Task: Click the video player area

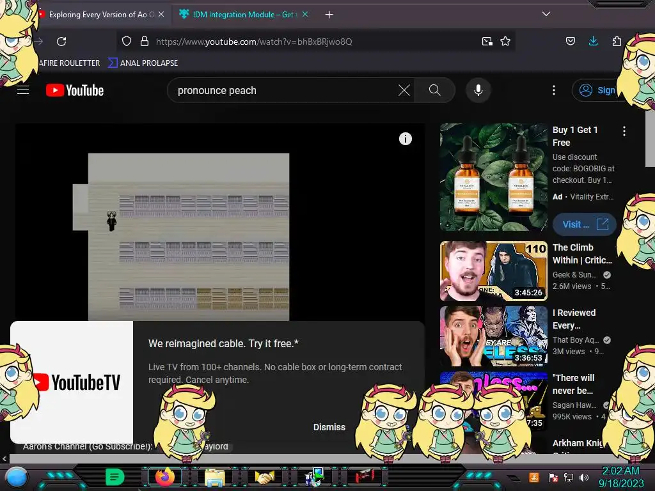Action: pos(220,222)
